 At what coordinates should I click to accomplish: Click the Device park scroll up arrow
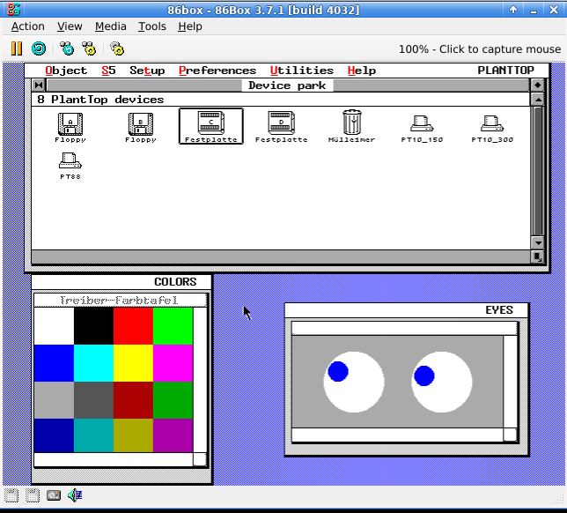click(537, 100)
